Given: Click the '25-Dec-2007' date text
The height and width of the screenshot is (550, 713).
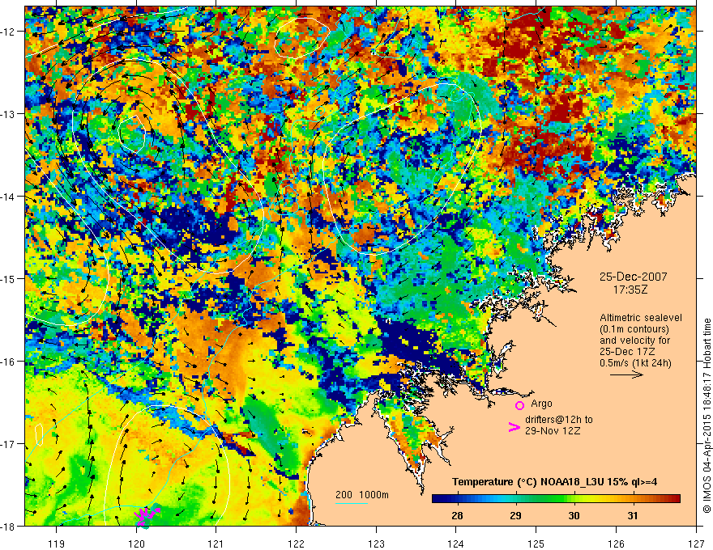Looking at the screenshot, I should pyautogui.click(x=633, y=277).
